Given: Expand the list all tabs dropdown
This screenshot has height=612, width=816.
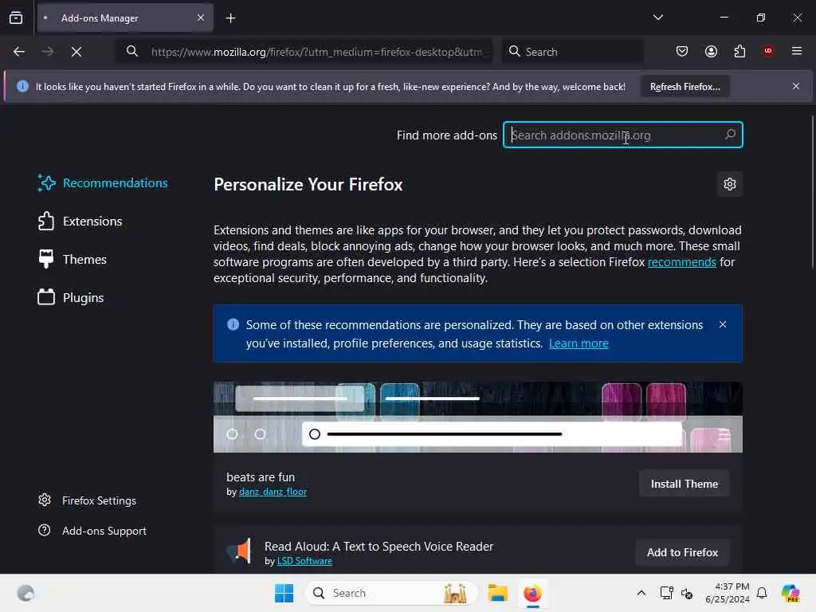Looking at the screenshot, I should tap(657, 18).
